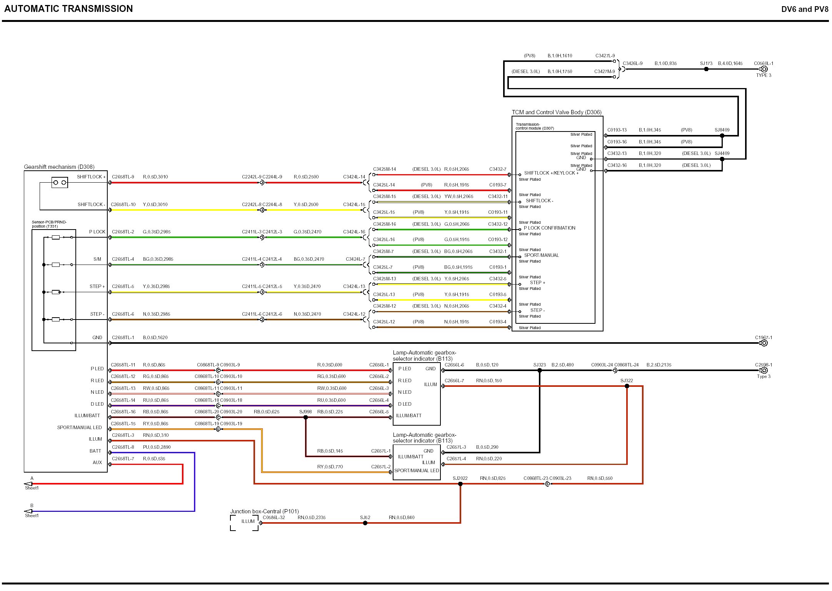Click the C0193-13 connector label

[617, 130]
